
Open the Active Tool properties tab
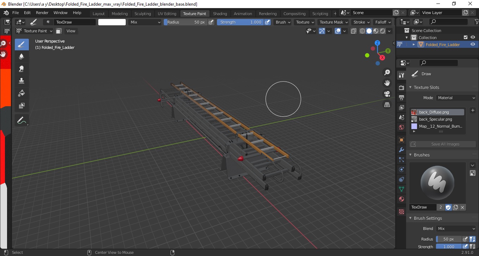tap(401, 75)
